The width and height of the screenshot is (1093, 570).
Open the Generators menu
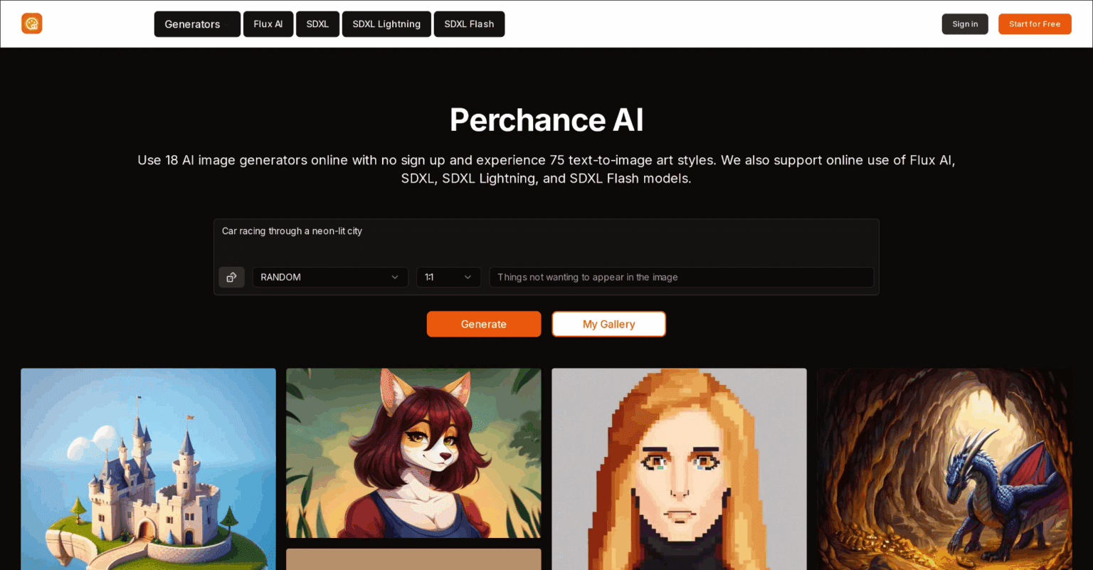(197, 24)
